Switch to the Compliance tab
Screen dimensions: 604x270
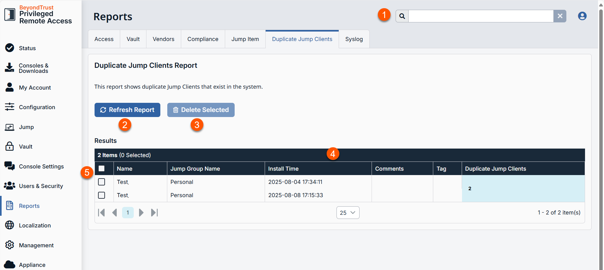203,39
